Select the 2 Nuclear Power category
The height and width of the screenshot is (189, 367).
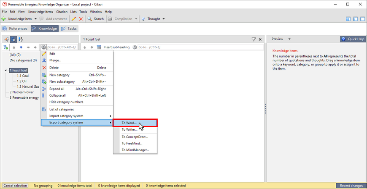(22, 92)
